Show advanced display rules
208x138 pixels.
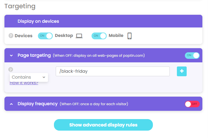(103, 125)
